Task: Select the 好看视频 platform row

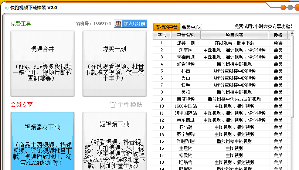Action: tap(221, 64)
